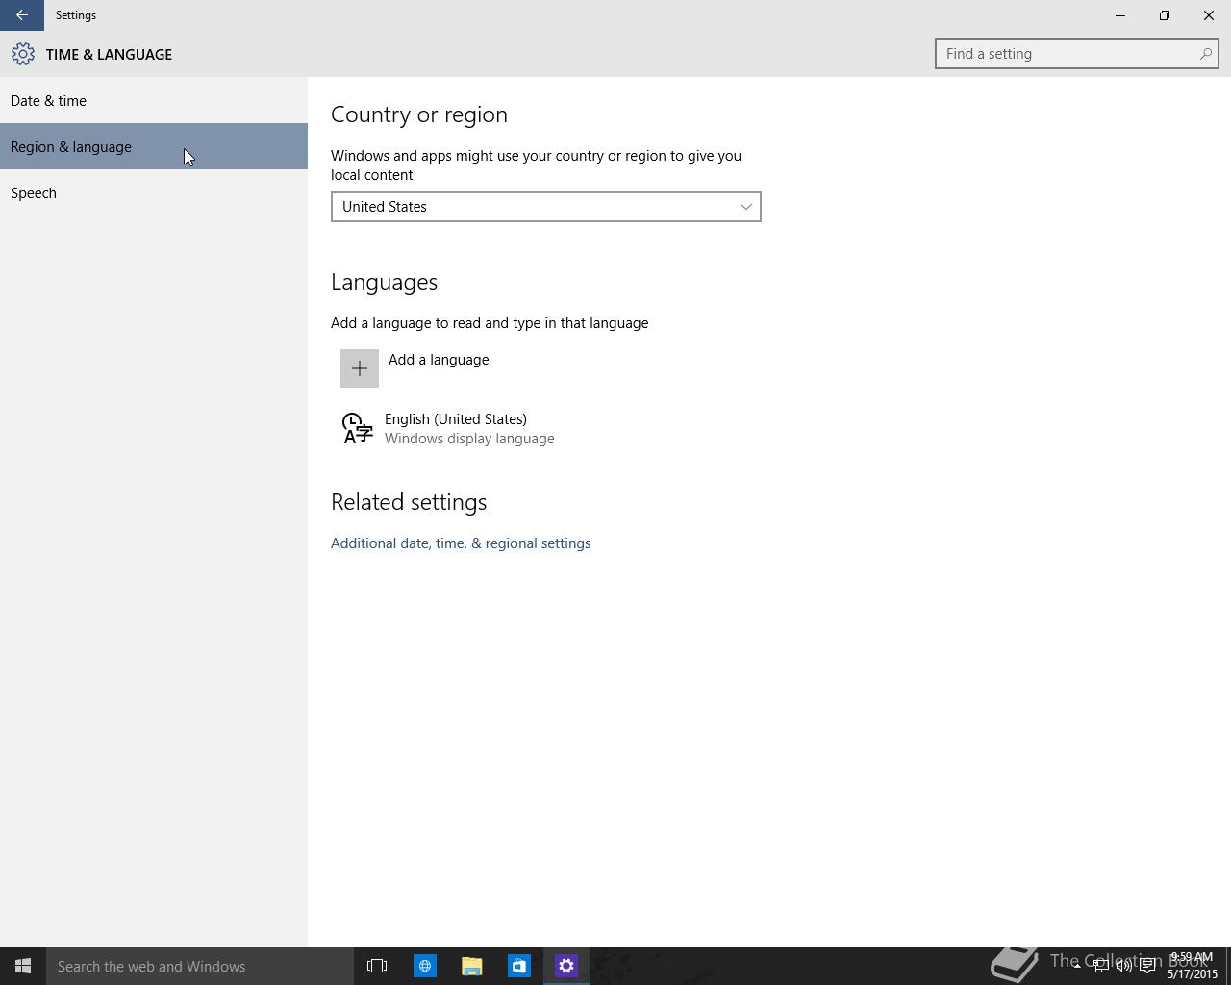Screen dimensions: 1231x985
Task: Click the magnifier icon in Find a setting
Action: [x=1205, y=54]
